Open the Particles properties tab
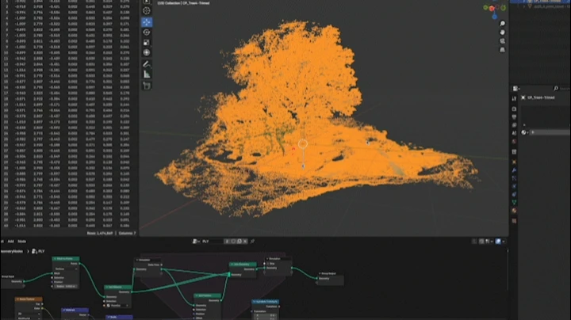571x320 pixels. point(514,178)
